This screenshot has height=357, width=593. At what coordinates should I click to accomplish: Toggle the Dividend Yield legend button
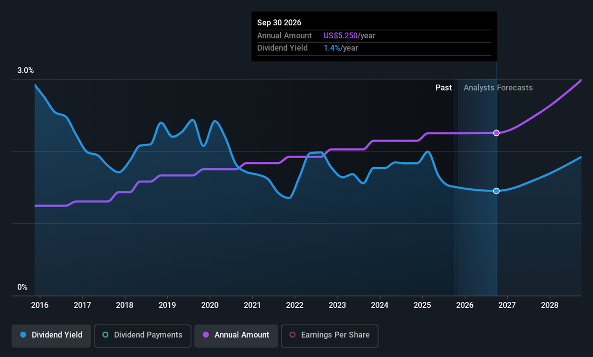pyautogui.click(x=51, y=335)
